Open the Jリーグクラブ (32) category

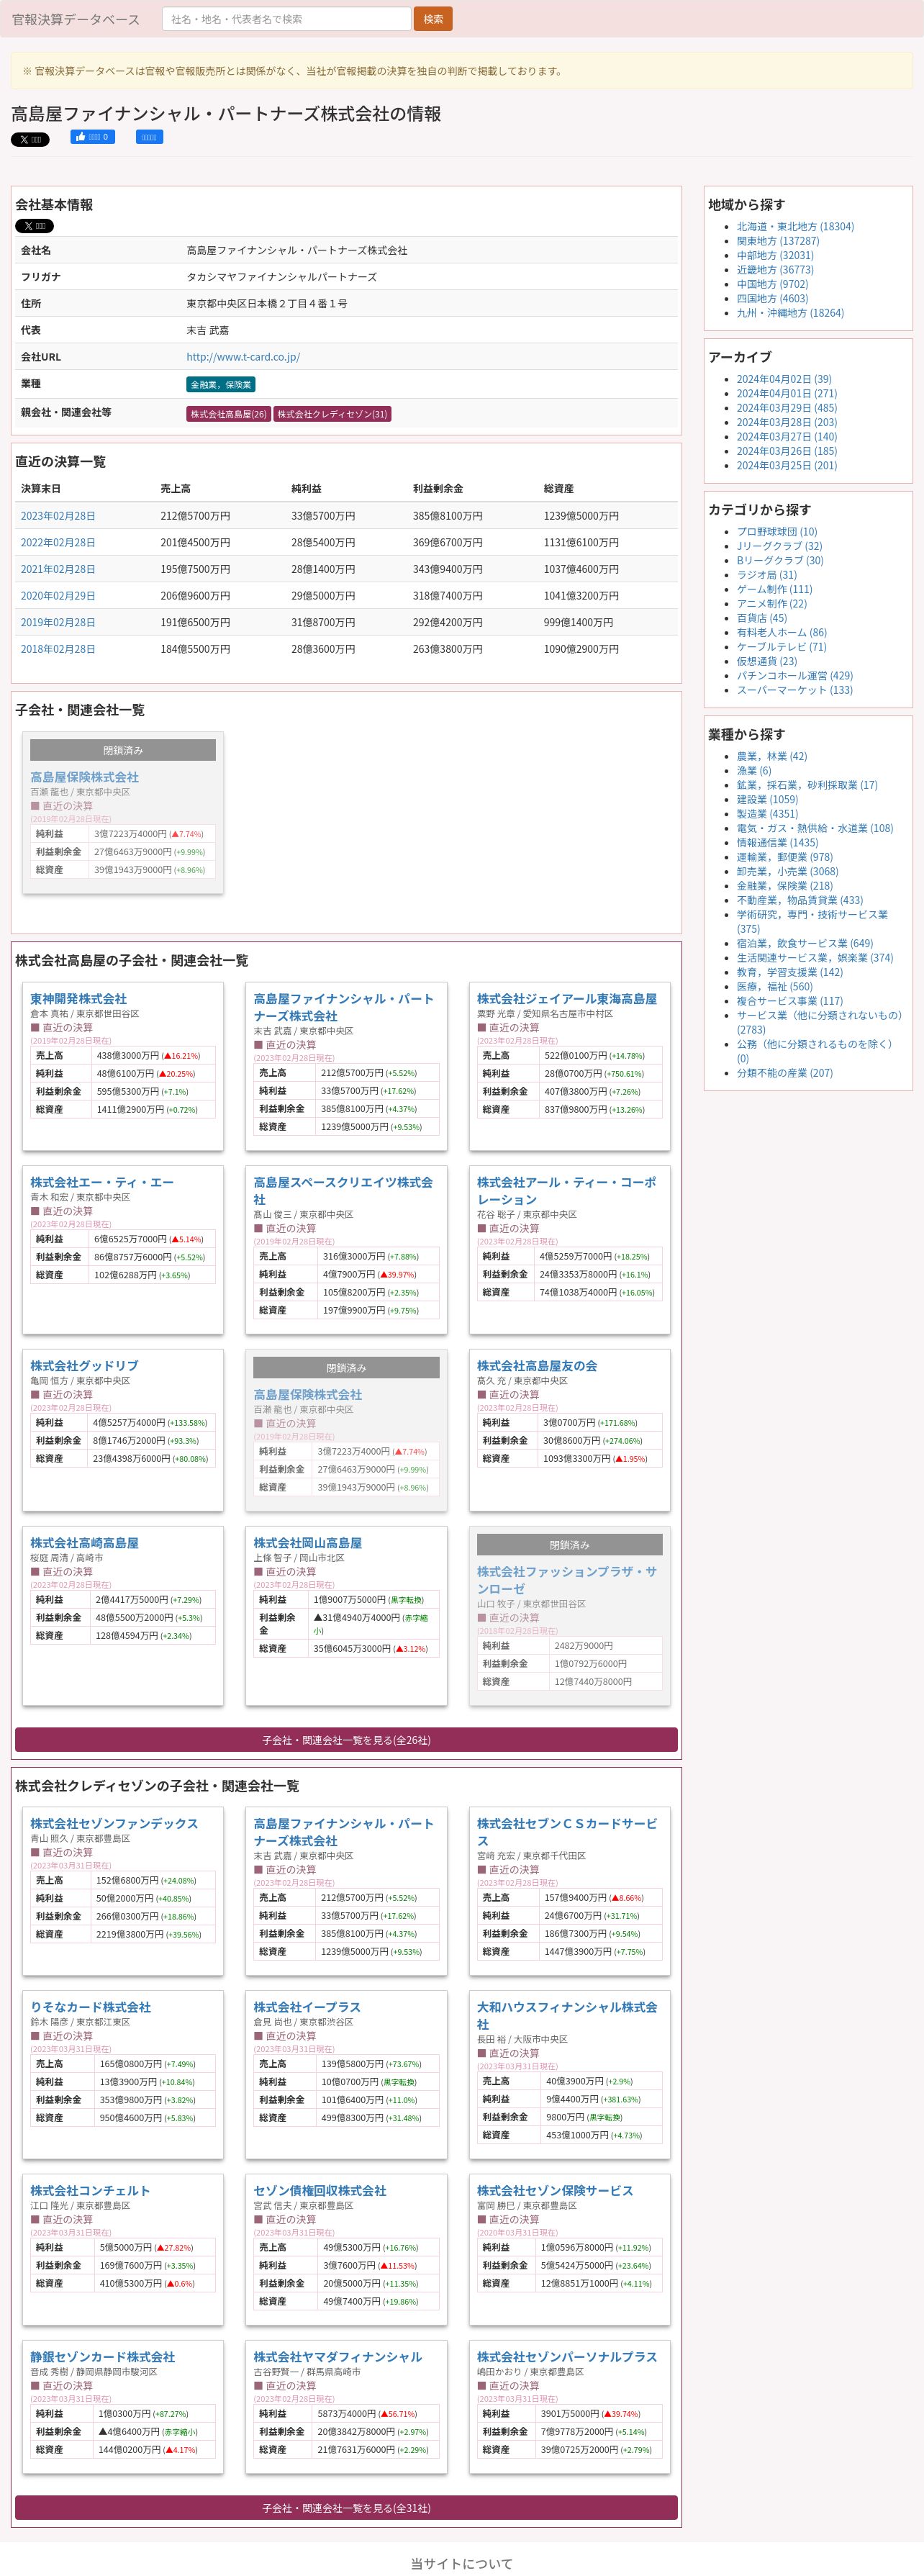pos(780,546)
